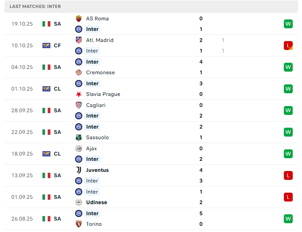Screen dimensions: 302x232
Task: Click the Atl. Madrid club crest
Action: (79, 40)
